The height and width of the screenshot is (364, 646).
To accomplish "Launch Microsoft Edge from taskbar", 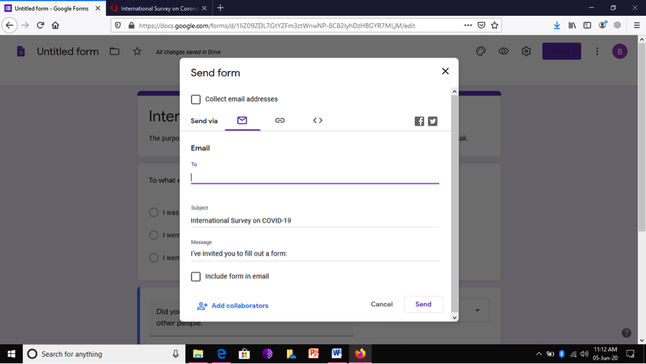I will coord(221,354).
